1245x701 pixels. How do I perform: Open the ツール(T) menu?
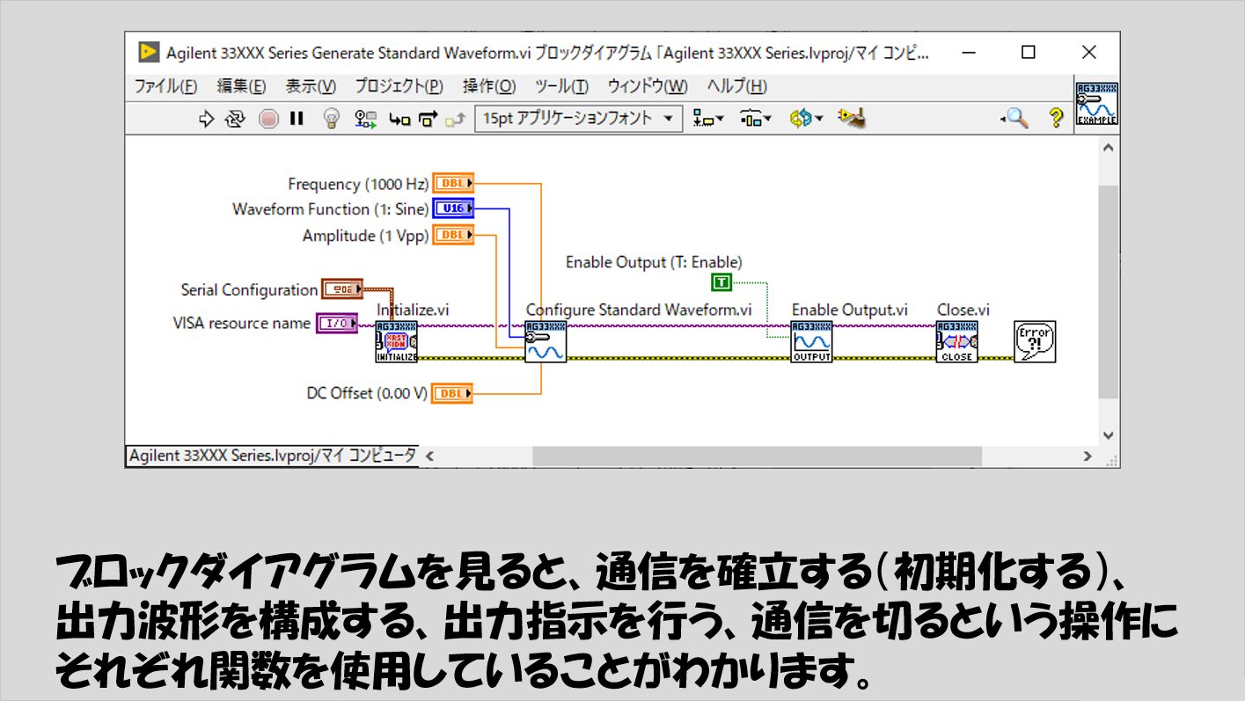click(561, 86)
